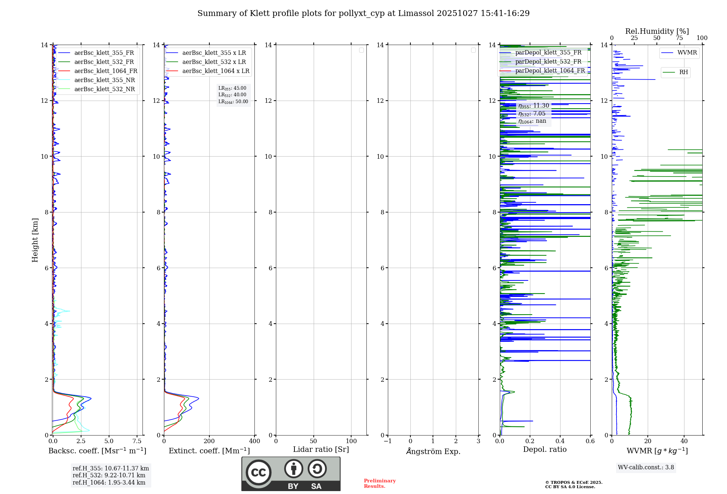
Task: Click the BY attribution person icon
Action: 293,469
